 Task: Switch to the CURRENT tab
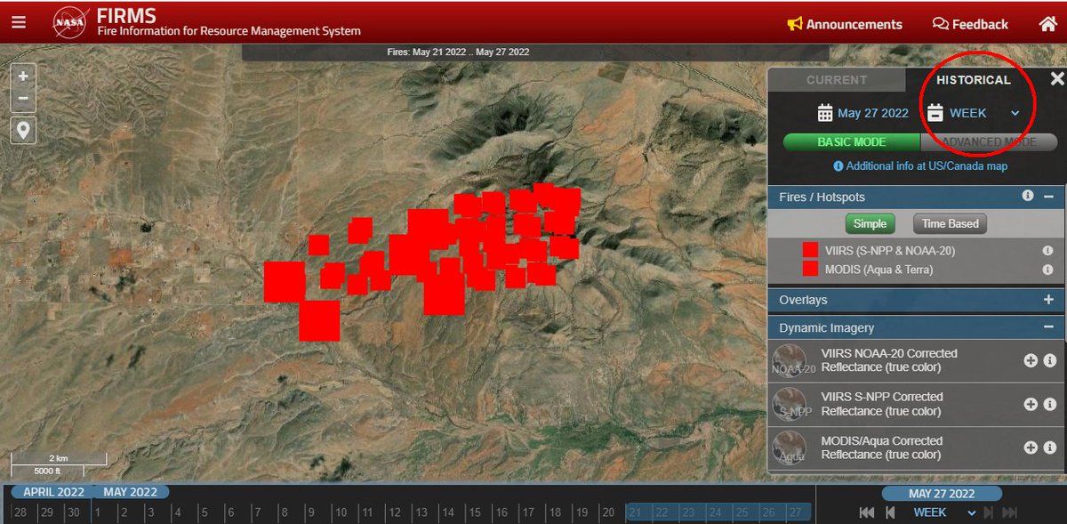click(x=836, y=80)
